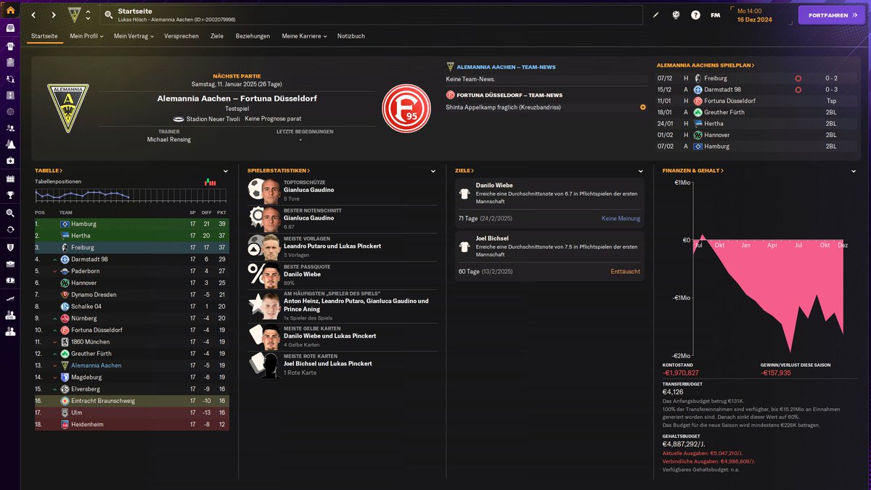871x490 pixels.
Task: Switch to the Beziehungen tab
Action: [253, 36]
